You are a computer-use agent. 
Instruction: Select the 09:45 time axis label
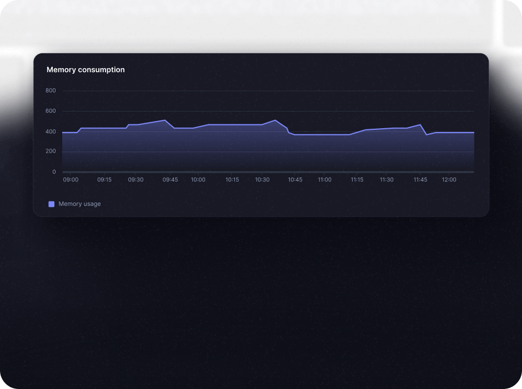(x=170, y=180)
